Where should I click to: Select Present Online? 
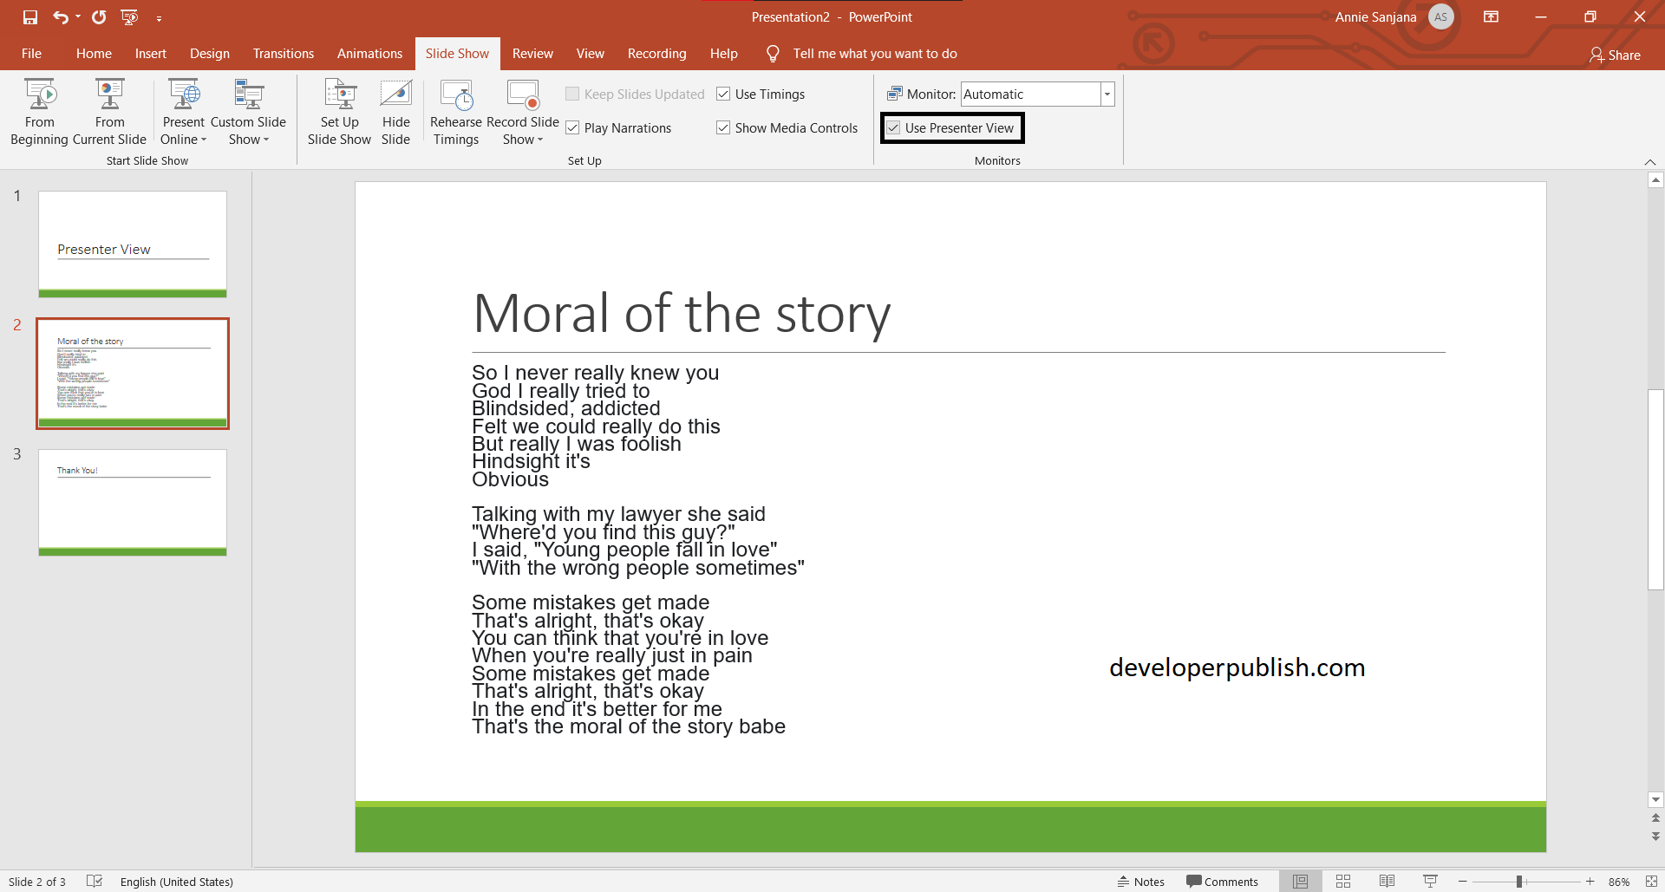tap(183, 111)
